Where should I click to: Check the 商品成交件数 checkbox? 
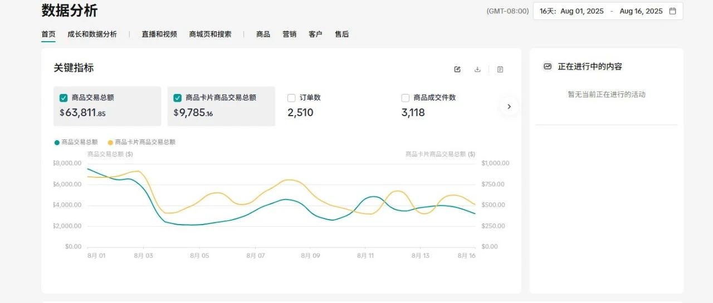click(406, 98)
